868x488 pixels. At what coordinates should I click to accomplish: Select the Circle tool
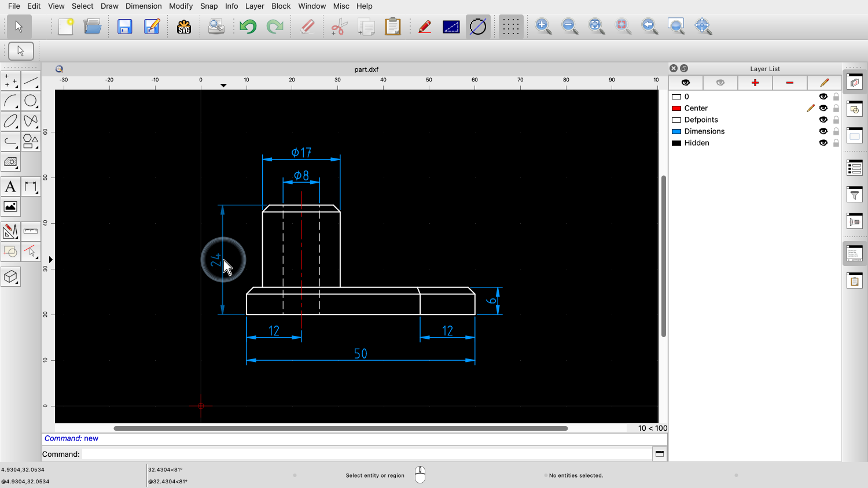click(x=31, y=101)
